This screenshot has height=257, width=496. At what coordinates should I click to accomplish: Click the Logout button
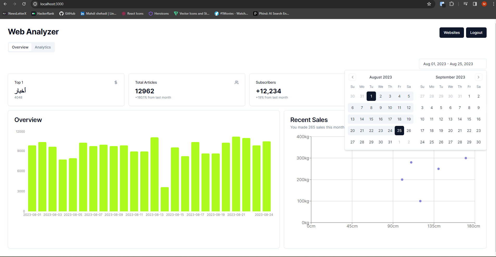476,33
